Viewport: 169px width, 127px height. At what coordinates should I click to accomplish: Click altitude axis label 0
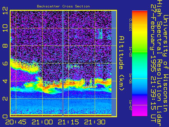pos(5,116)
